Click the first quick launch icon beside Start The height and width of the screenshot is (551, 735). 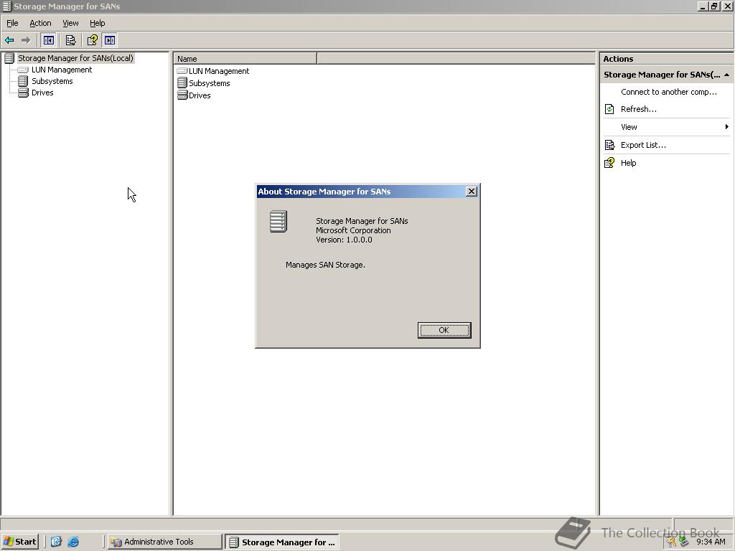pos(56,542)
